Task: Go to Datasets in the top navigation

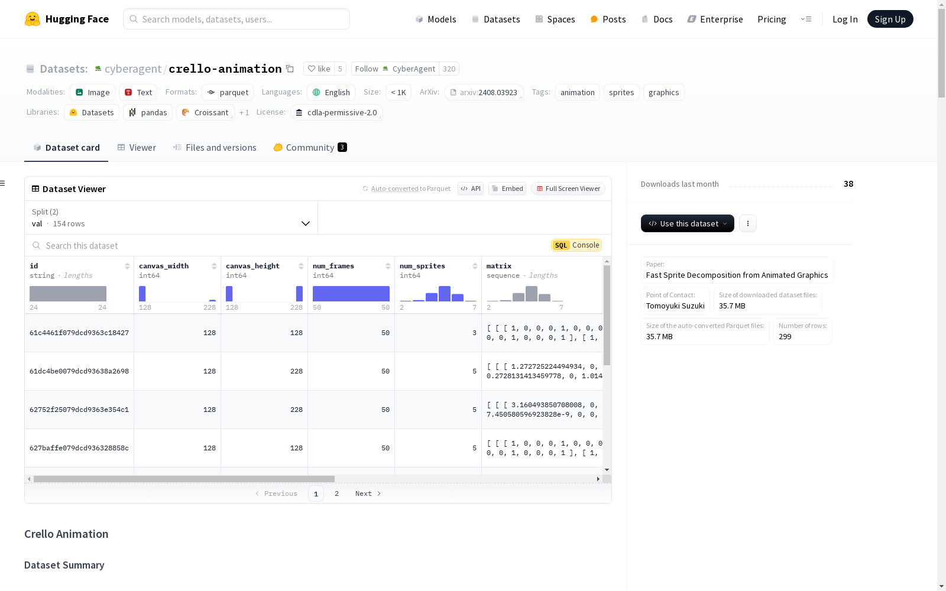Action: (x=495, y=19)
